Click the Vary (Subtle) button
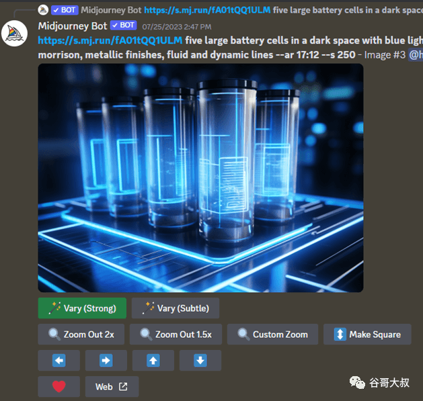The image size is (423, 401). point(176,308)
